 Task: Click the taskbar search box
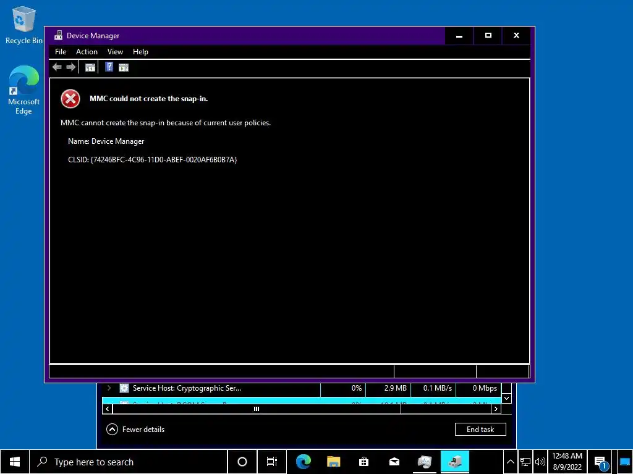[x=129, y=462]
